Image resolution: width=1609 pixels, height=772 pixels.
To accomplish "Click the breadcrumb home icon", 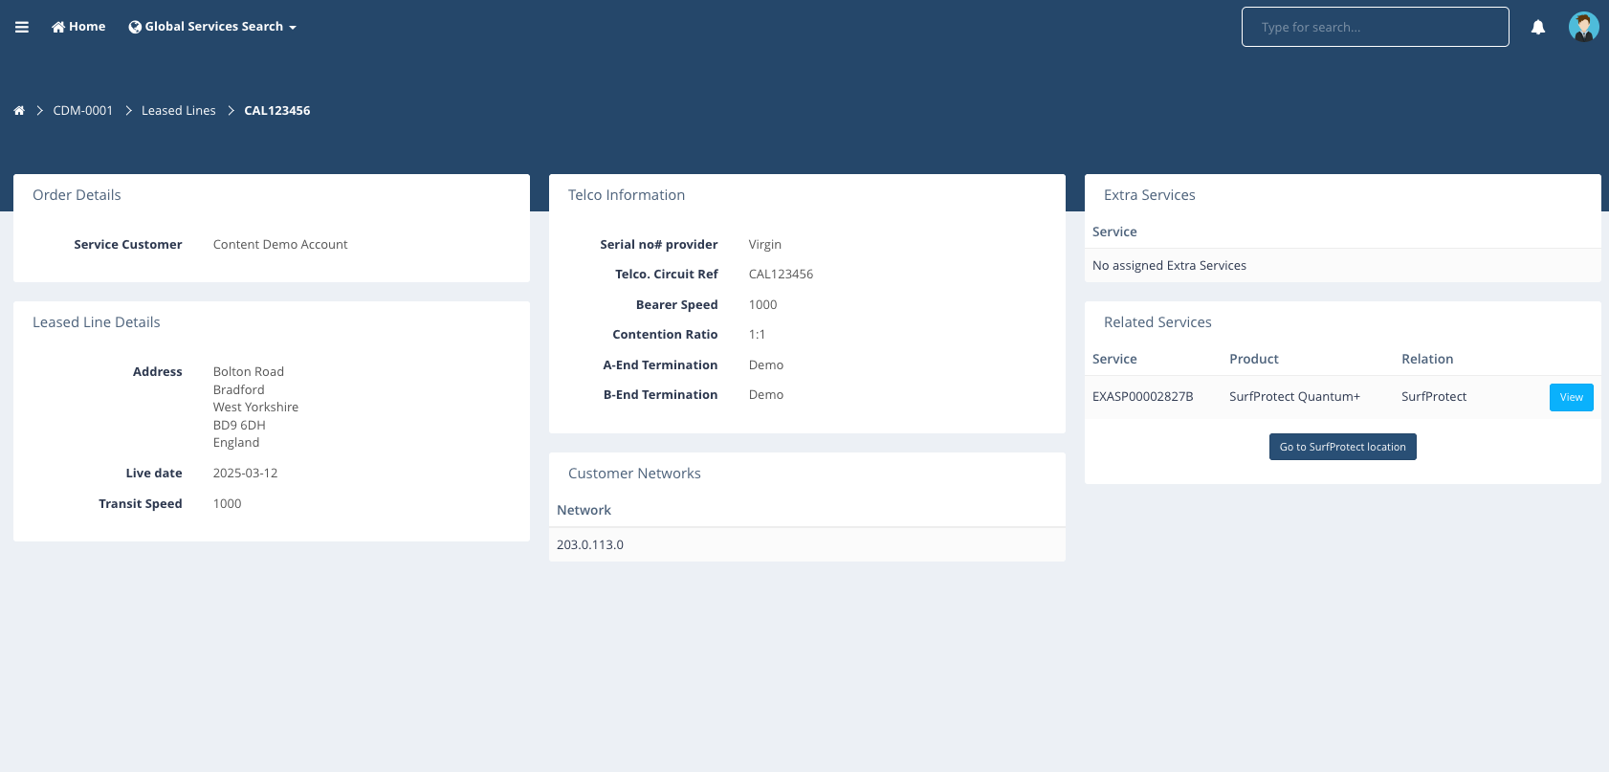I will [x=19, y=111].
